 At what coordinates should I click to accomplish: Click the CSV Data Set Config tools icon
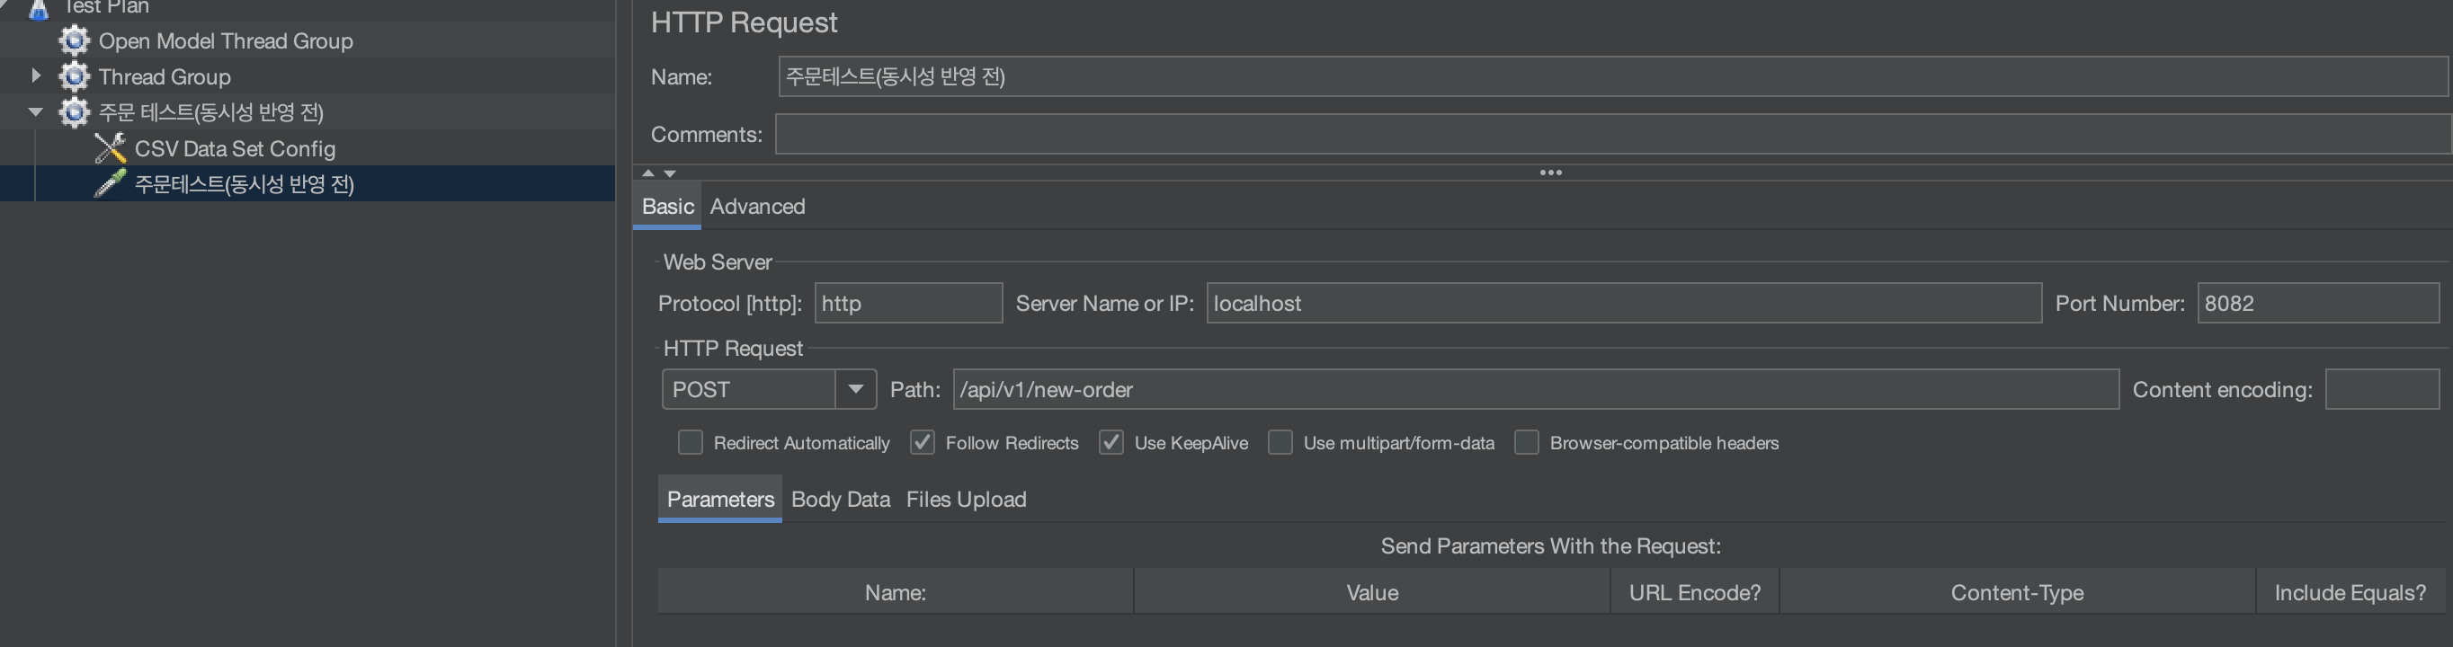click(x=111, y=148)
